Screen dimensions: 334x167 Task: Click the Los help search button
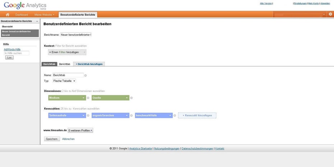click(x=9, y=58)
